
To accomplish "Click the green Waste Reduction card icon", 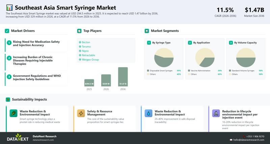I will (13, 113).
